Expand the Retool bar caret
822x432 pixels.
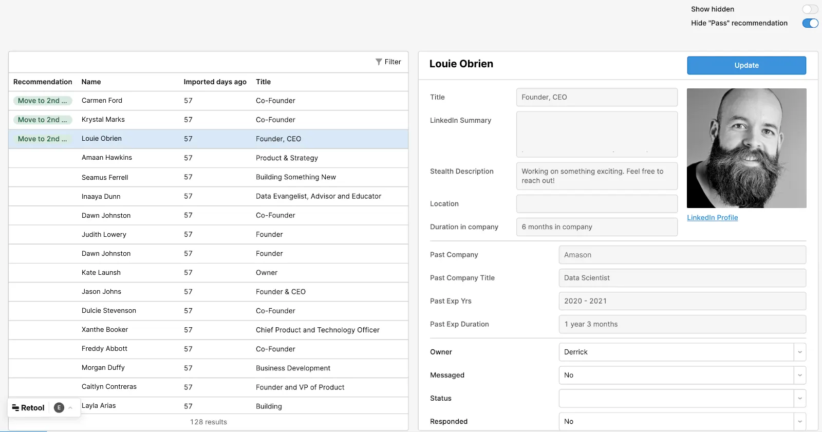70,408
